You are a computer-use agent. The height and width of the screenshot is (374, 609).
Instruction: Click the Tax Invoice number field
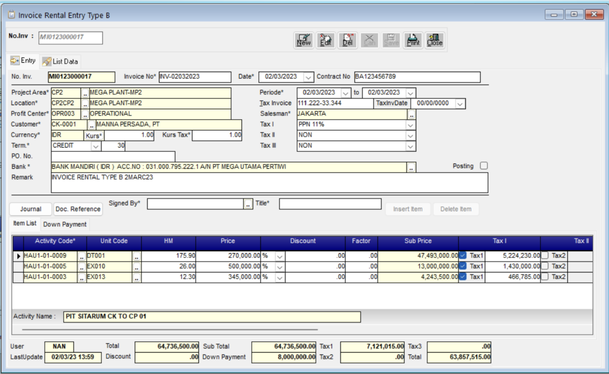pyautogui.click(x=335, y=103)
